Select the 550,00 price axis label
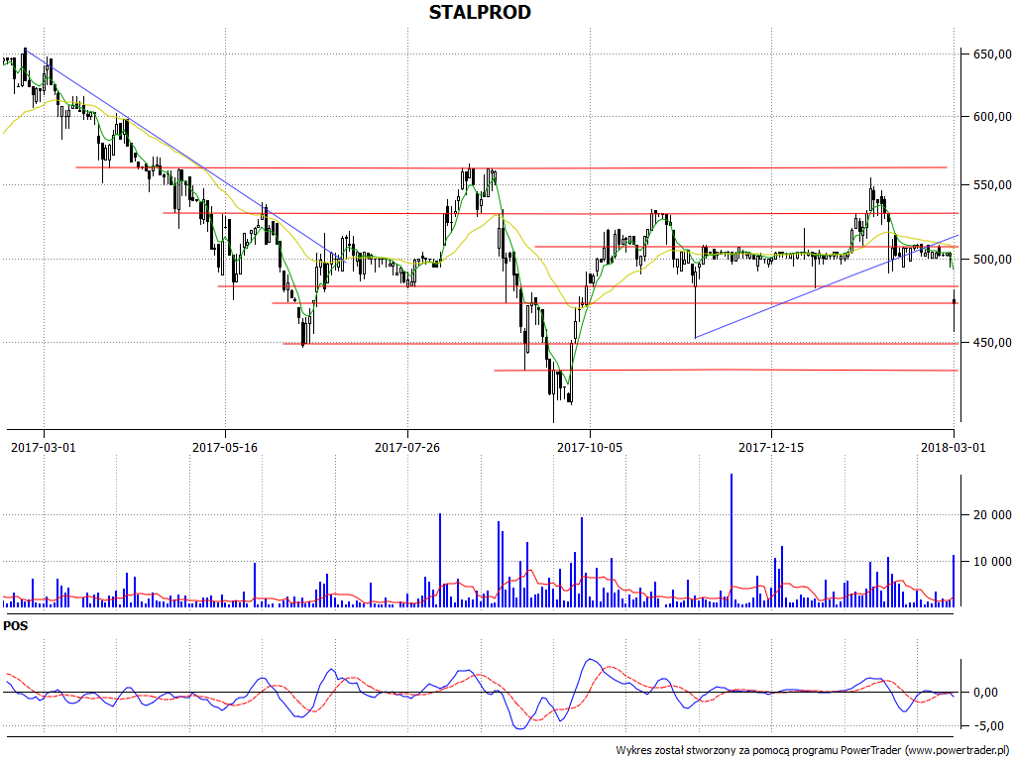1015x761 pixels. click(x=991, y=185)
